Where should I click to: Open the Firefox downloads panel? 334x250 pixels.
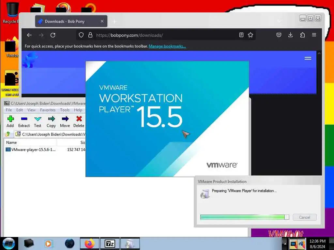[290, 35]
